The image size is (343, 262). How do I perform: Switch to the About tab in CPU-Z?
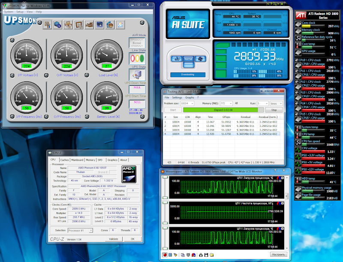(x=123, y=160)
